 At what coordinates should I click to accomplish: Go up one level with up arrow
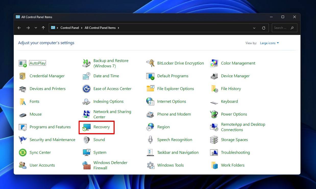[43, 28]
